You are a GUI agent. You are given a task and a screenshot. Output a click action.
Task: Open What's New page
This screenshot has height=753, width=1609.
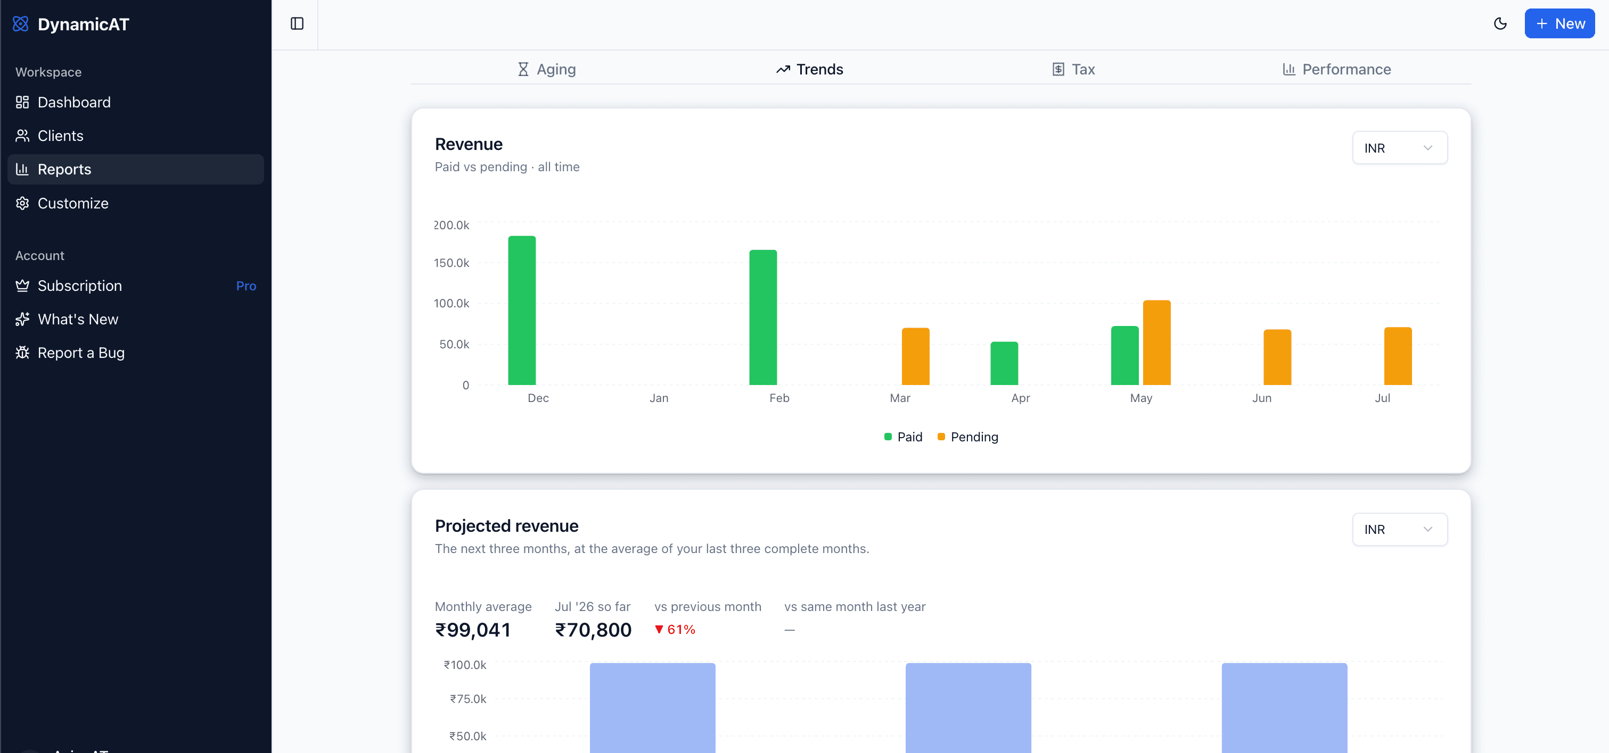(136, 320)
